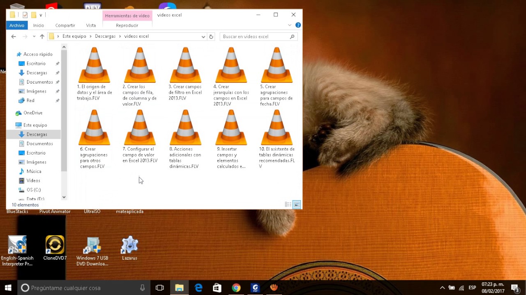Open address bar history dropdown
The height and width of the screenshot is (295, 526).
coord(203,36)
